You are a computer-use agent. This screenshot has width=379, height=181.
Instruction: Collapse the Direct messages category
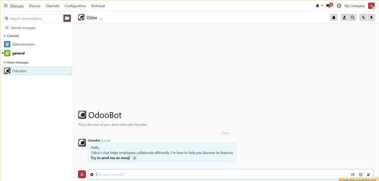click(x=16, y=62)
